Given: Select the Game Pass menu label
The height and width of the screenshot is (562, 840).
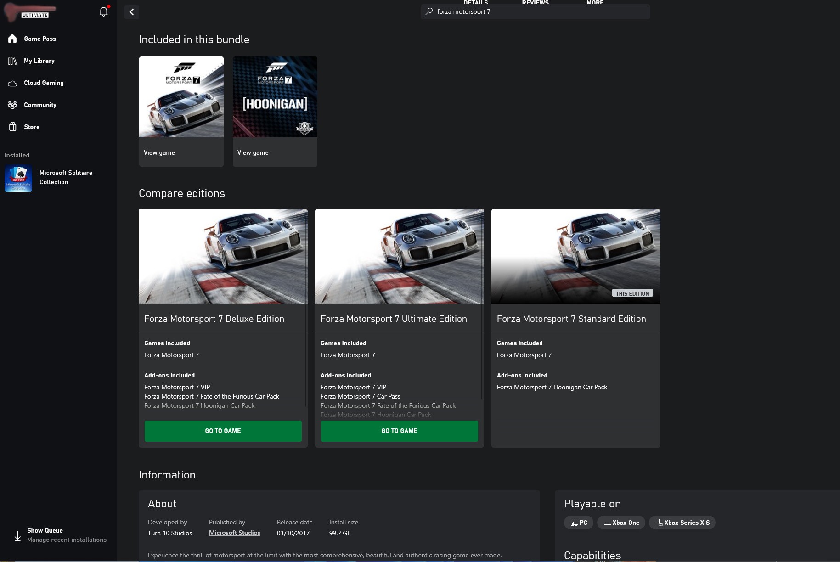Looking at the screenshot, I should click(x=40, y=39).
